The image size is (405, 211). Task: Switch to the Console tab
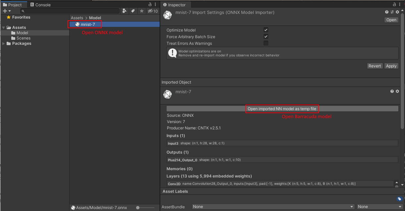[40, 5]
